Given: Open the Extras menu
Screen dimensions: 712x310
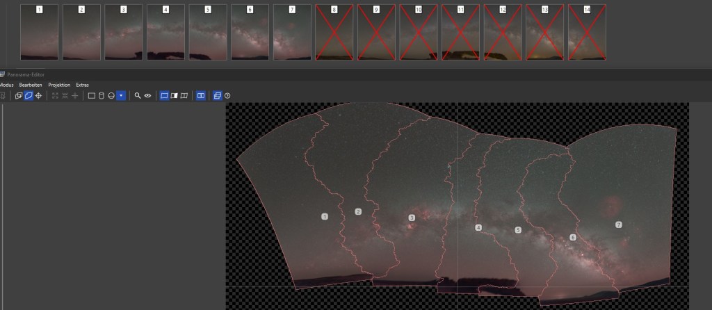Looking at the screenshot, I should pyautogui.click(x=82, y=85).
